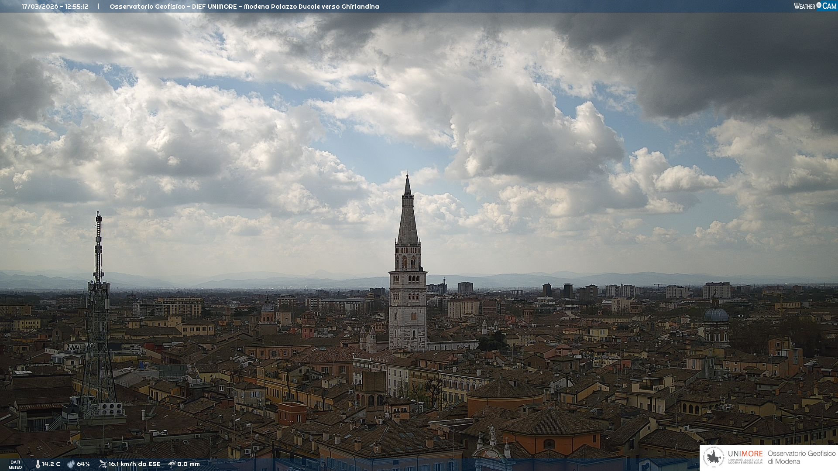Screen dimensions: 838x471
Task: Click the 16.1 km/h da ESE wind reading
Action: pyautogui.click(x=134, y=464)
